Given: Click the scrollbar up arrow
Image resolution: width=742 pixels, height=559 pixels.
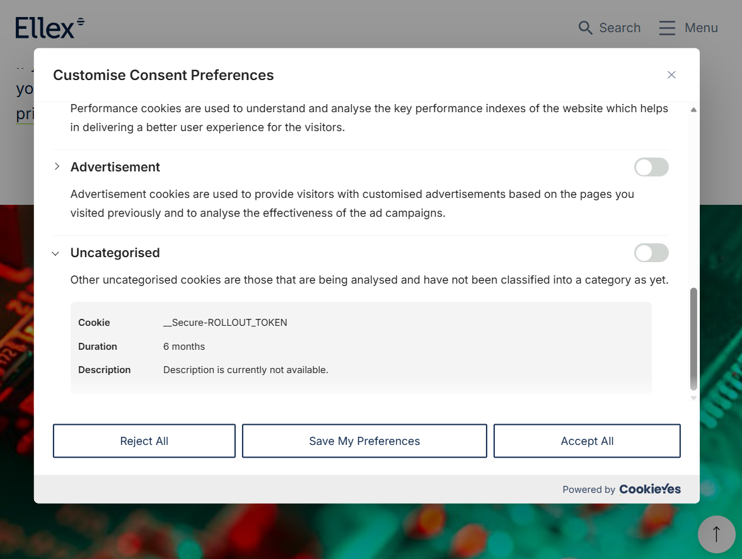Looking at the screenshot, I should 693,110.
